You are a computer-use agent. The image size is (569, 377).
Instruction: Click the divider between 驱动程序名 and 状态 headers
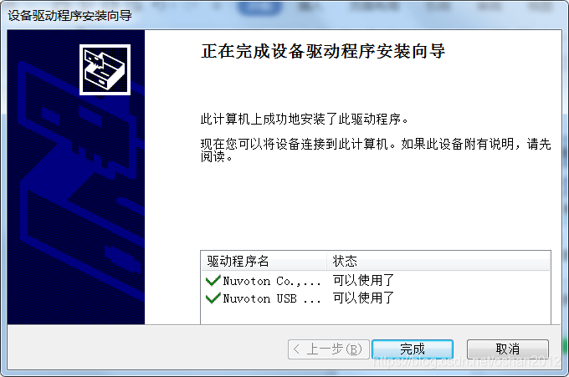pos(326,261)
